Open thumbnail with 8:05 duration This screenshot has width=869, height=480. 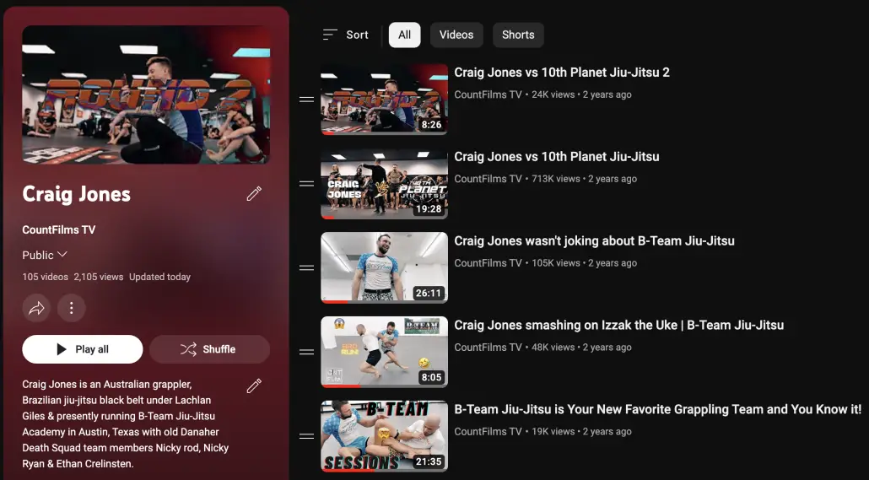coord(384,352)
